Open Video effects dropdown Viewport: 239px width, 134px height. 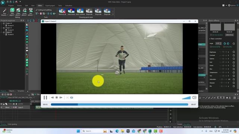(18, 12)
